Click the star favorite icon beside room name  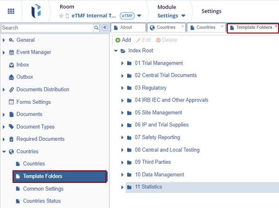tap(61, 16)
